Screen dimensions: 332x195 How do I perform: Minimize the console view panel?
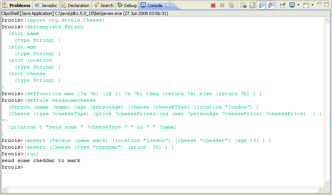(319, 4)
